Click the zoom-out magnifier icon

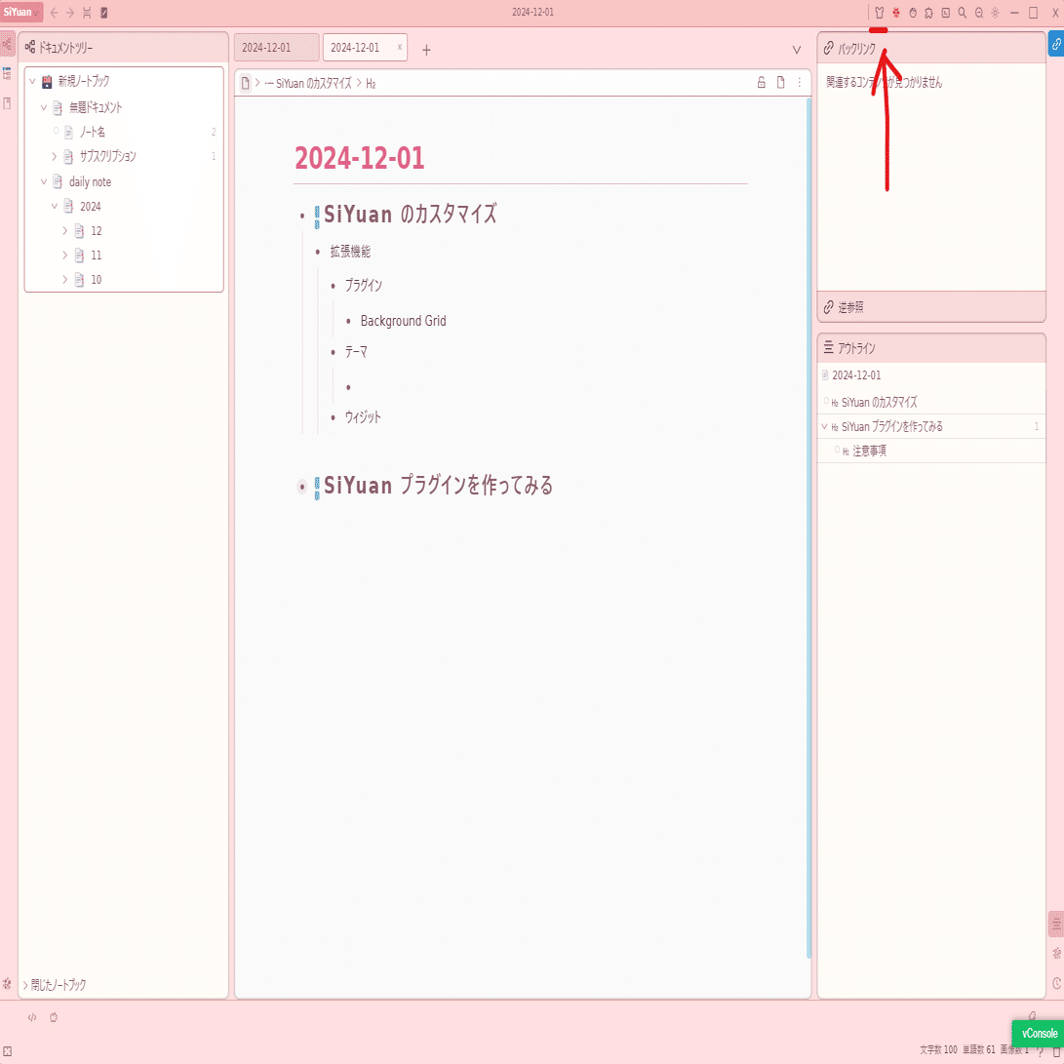tap(978, 13)
